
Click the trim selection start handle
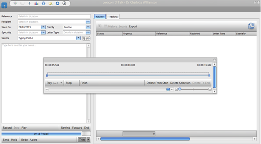(47, 75)
